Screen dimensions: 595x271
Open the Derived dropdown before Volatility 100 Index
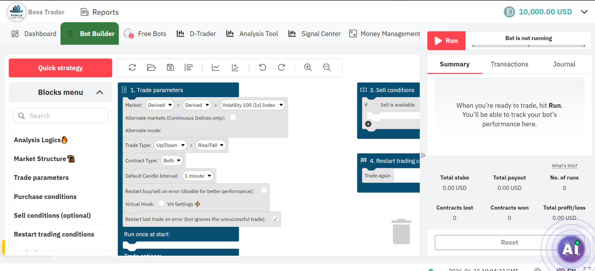tap(197, 105)
